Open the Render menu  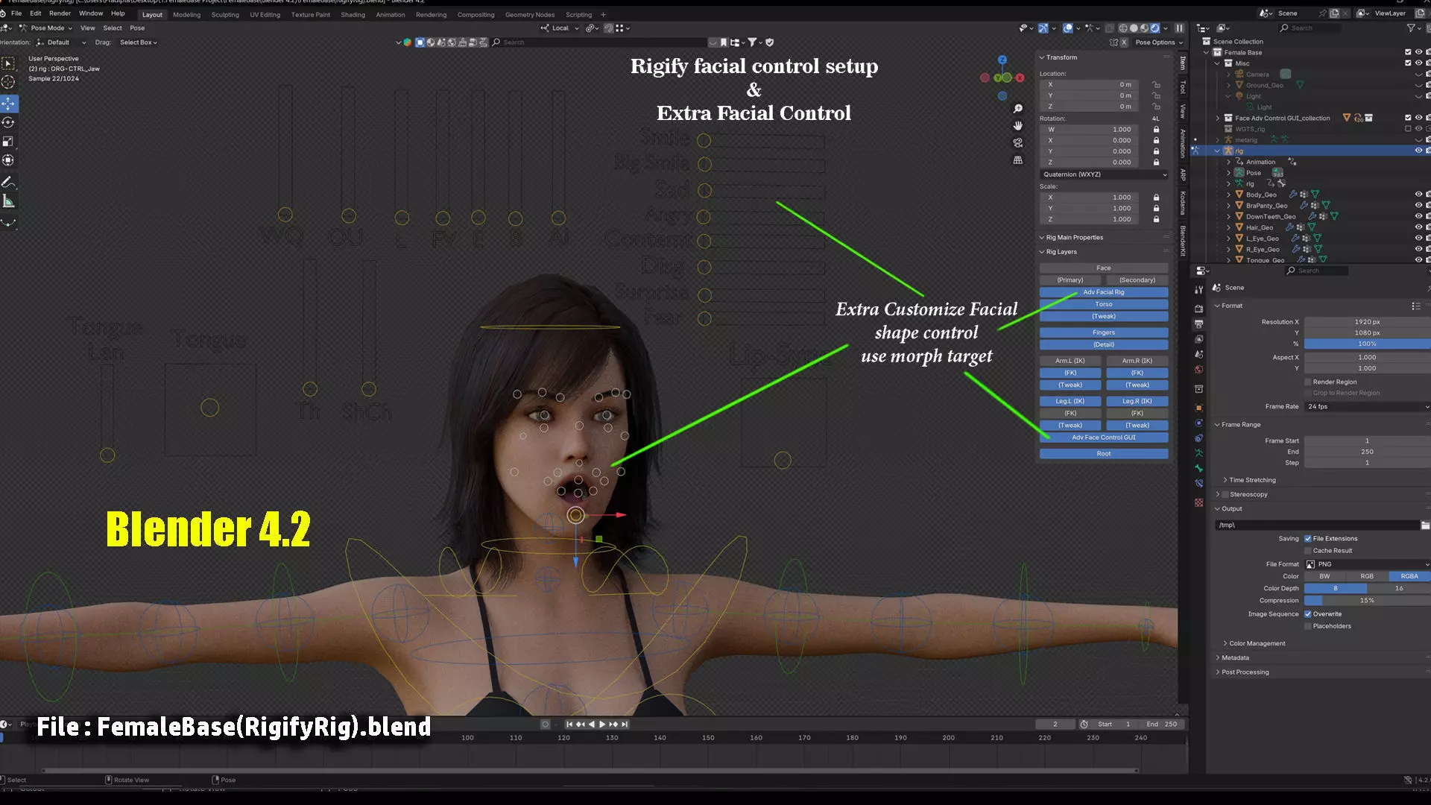60,13
